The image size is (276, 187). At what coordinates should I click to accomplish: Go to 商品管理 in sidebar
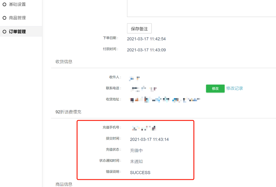tap(17, 18)
